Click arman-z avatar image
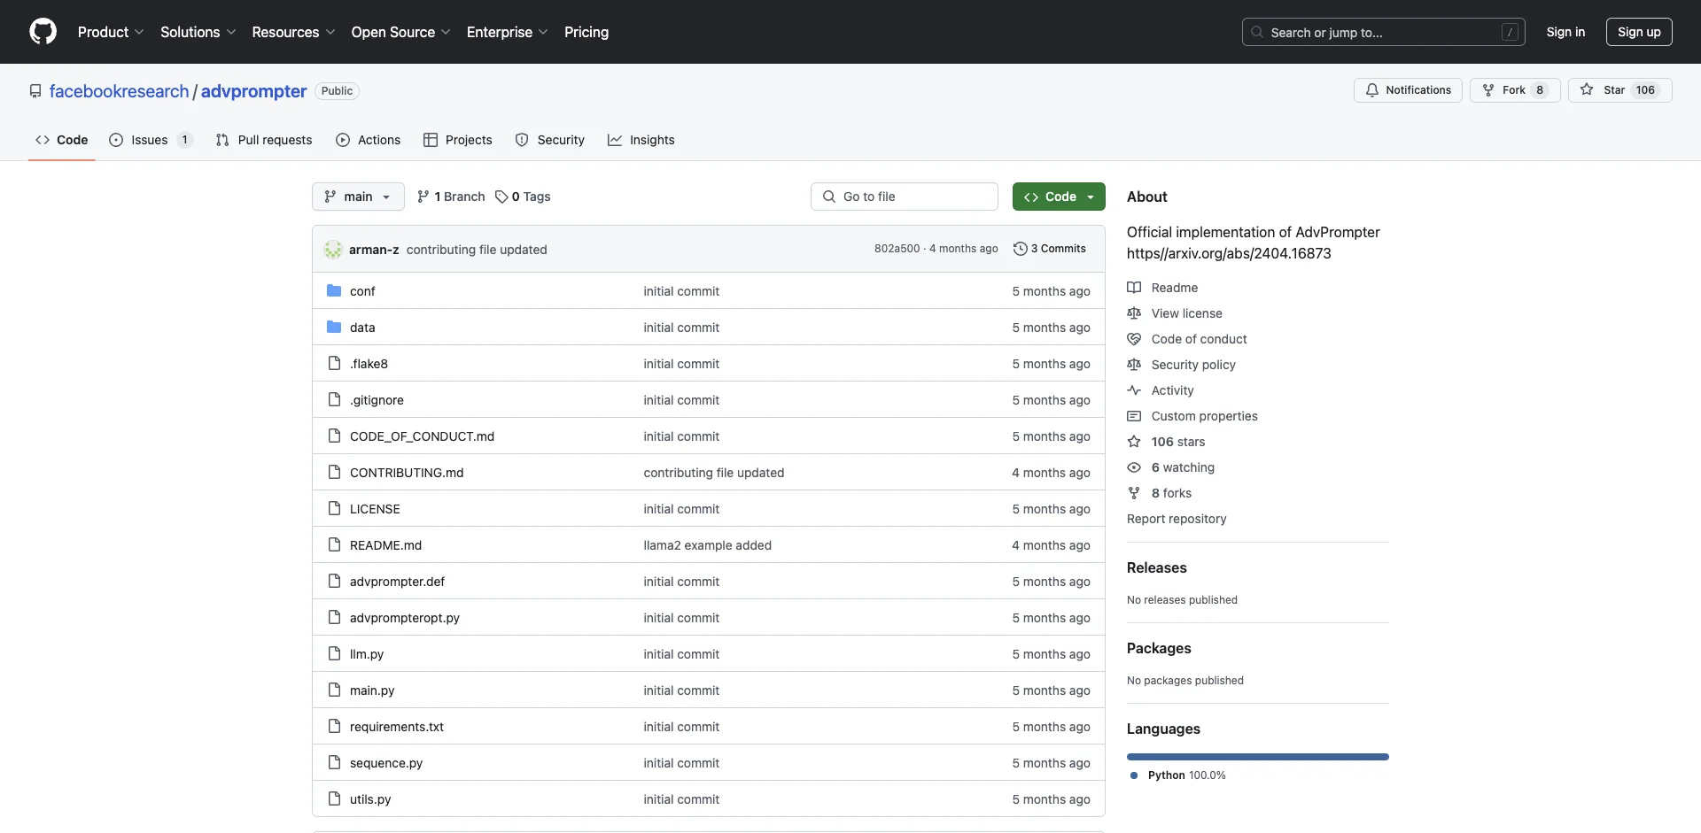 coord(333,250)
